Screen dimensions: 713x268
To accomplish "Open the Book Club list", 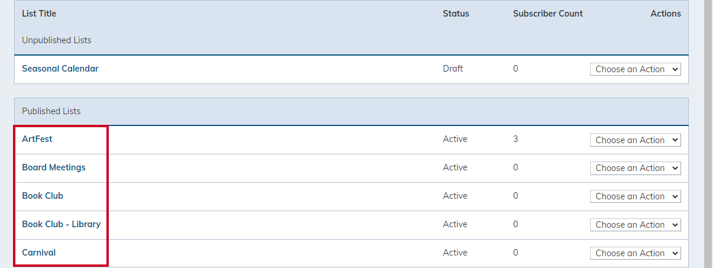I will coord(43,196).
